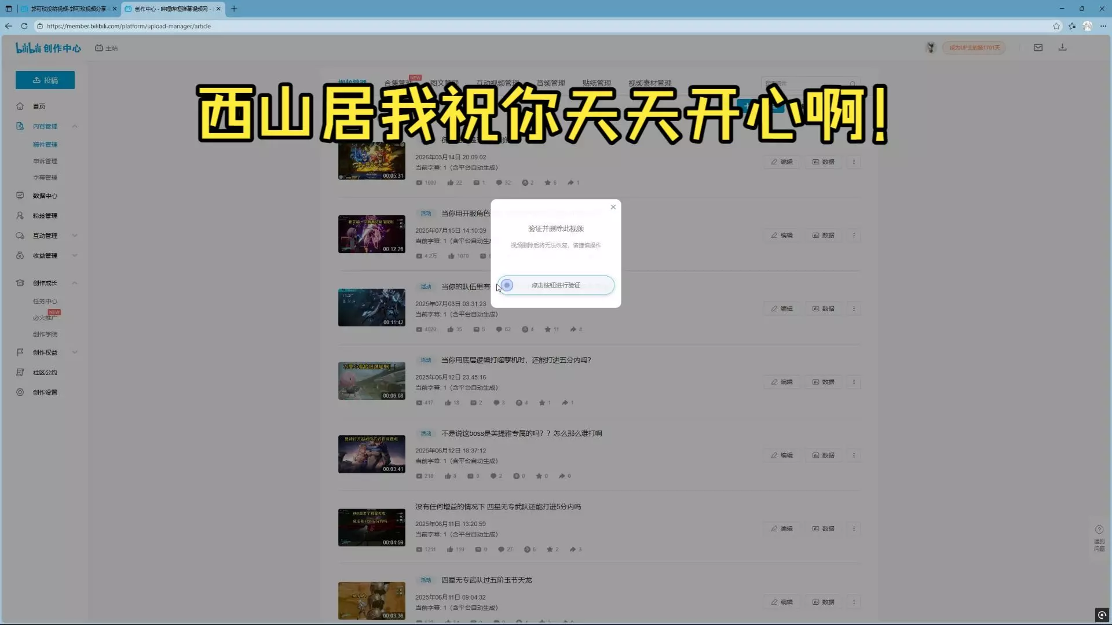The image size is (1112, 625).
Task: Open the messages envelope icon
Action: coord(1038,48)
